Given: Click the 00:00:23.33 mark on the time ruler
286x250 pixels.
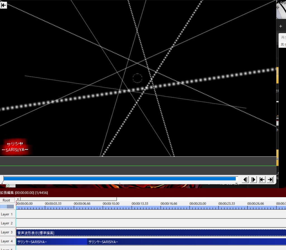Looking at the screenshot, I should click(227, 203).
